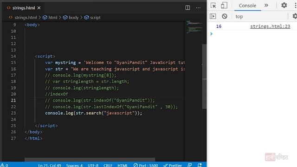Screen dimensions: 297x167
Task: Click the Port : 5500 Live Server status
Action: [146, 165]
